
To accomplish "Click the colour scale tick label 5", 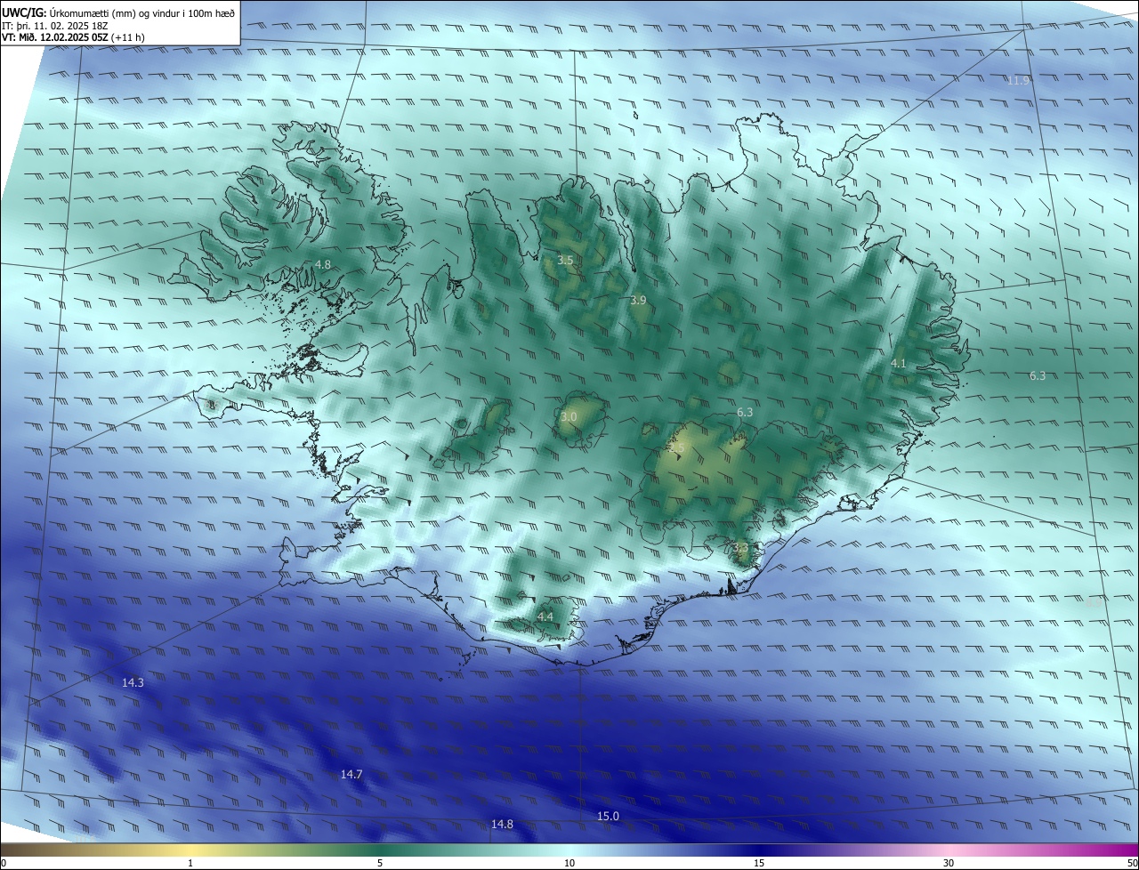I will [x=380, y=863].
